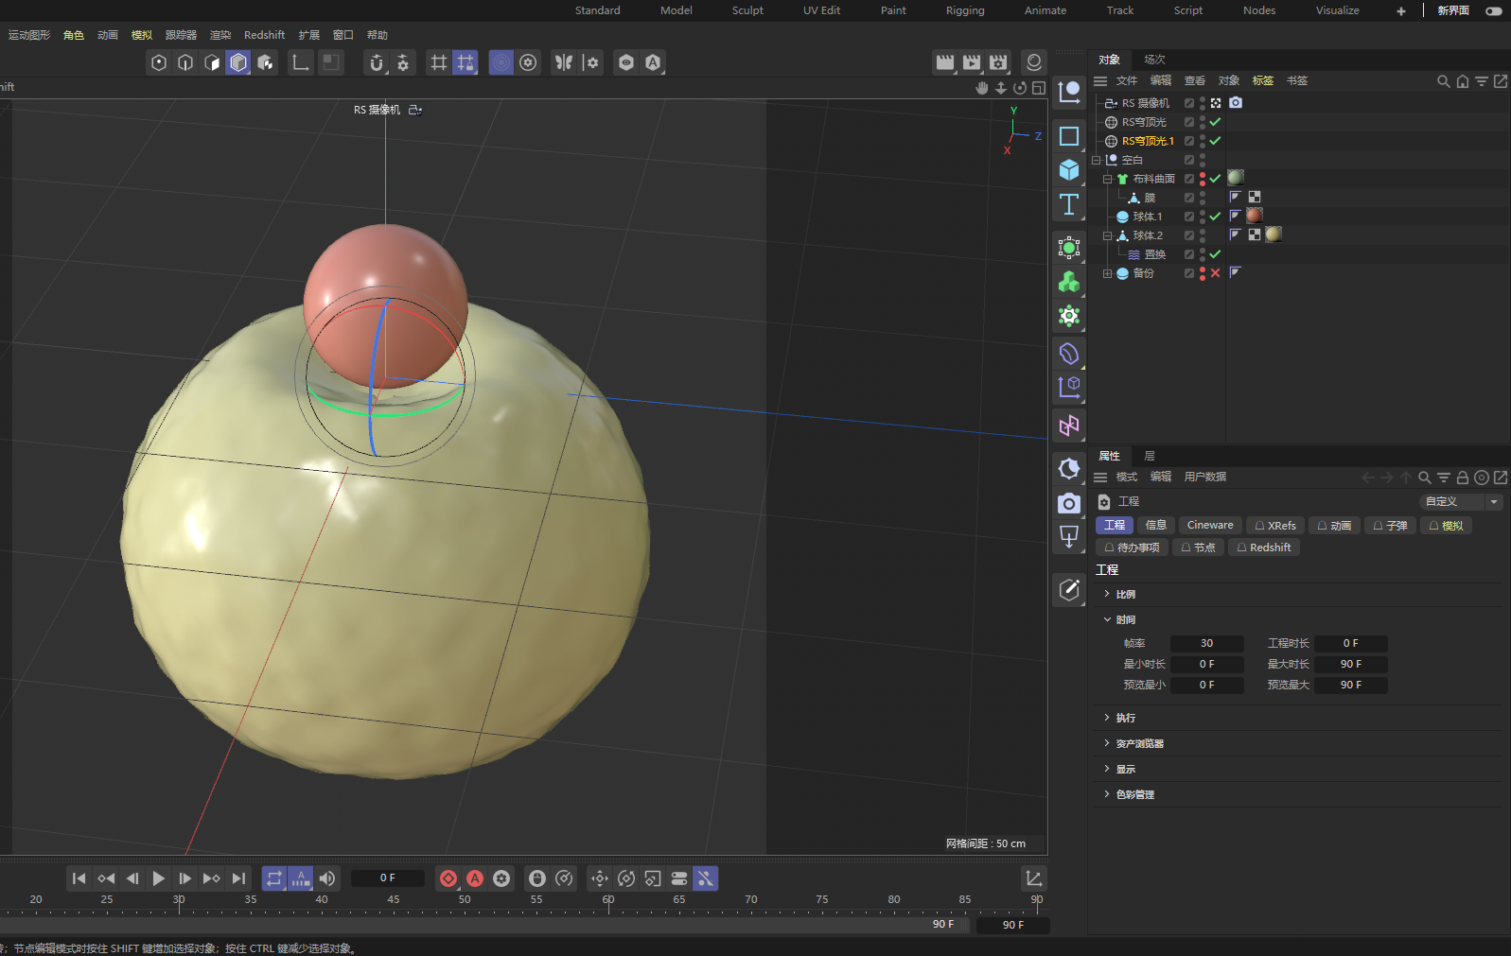The height and width of the screenshot is (956, 1511).
Task: Select the Cineware attribute tab button
Action: pyautogui.click(x=1210, y=526)
